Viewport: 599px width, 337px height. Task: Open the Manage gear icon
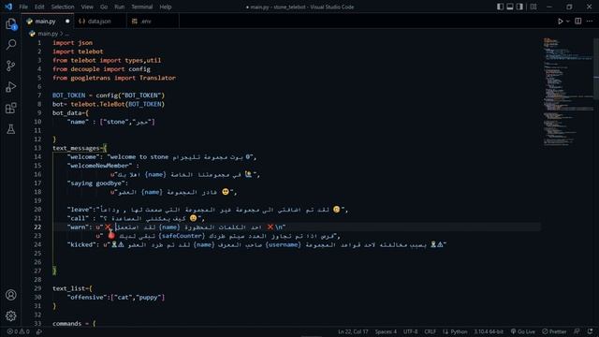point(10,316)
